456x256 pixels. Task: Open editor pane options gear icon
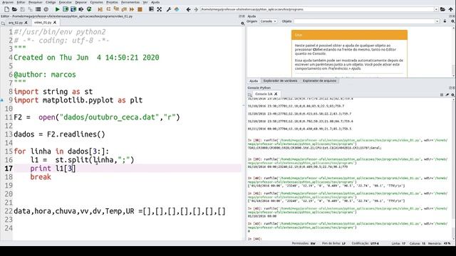(x=242, y=23)
